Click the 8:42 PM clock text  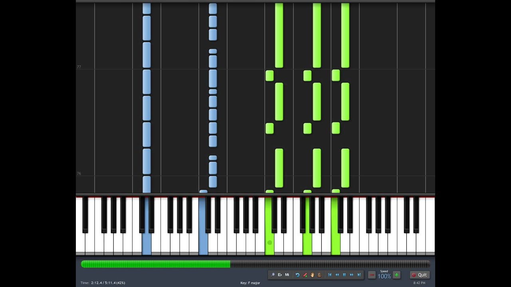[x=419, y=283]
